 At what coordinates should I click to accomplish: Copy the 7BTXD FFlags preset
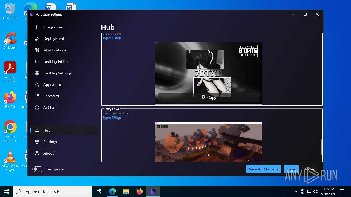coord(209,97)
